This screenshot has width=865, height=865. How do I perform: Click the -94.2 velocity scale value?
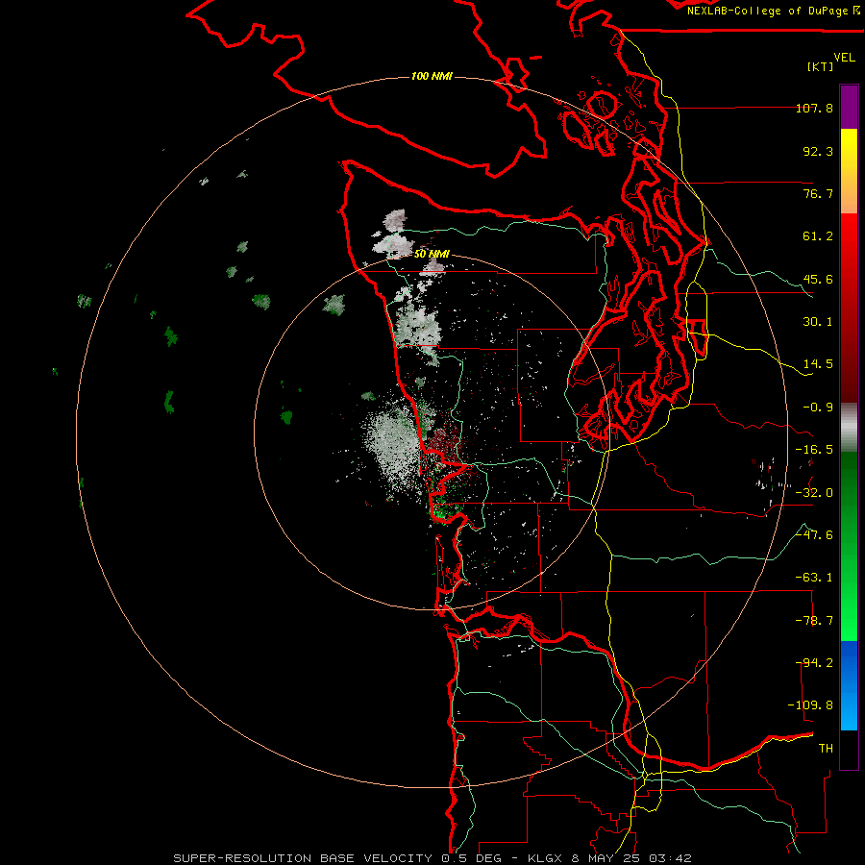tap(814, 663)
